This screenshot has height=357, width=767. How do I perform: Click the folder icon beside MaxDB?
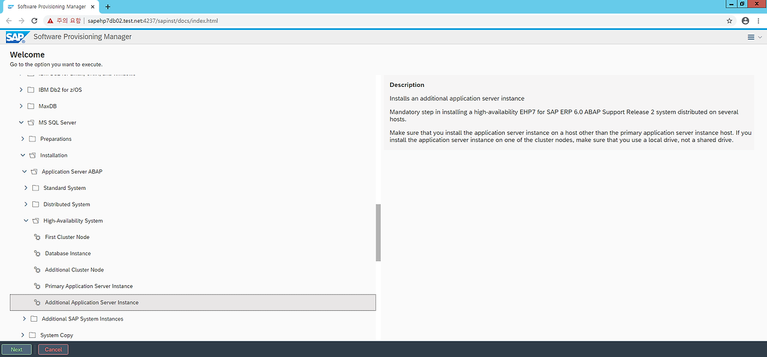(x=31, y=106)
